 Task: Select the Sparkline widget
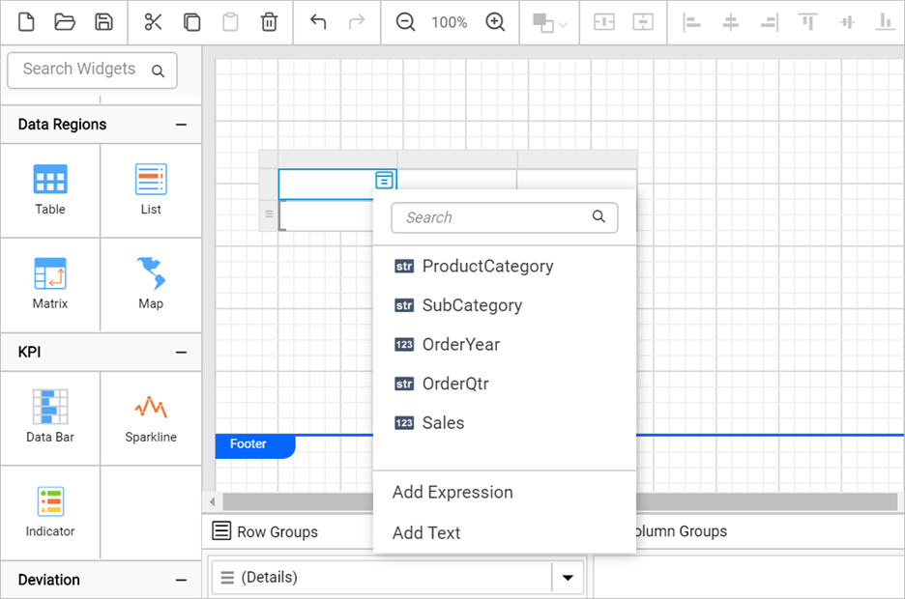click(x=151, y=418)
